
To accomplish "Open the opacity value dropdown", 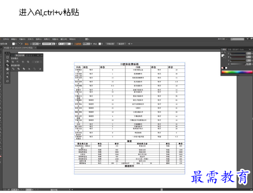I will point(91,44).
